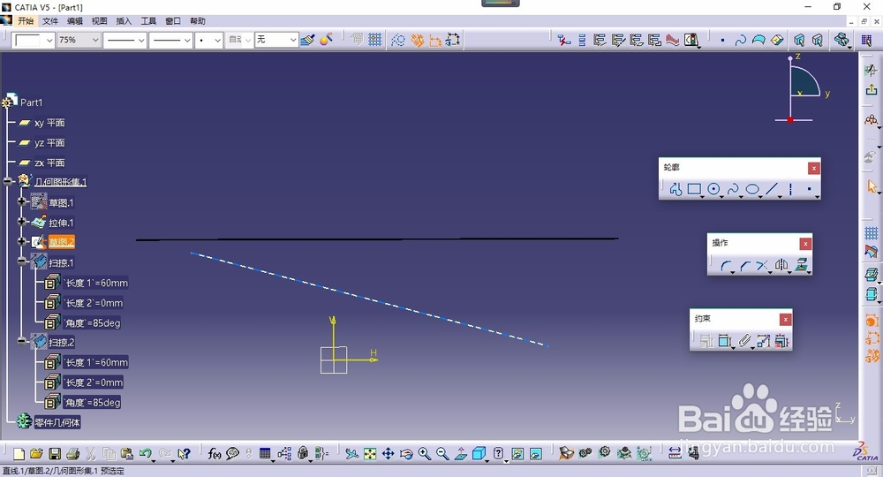Click the Zoom In magnifier
This screenshot has height=477, width=883.
424,453
